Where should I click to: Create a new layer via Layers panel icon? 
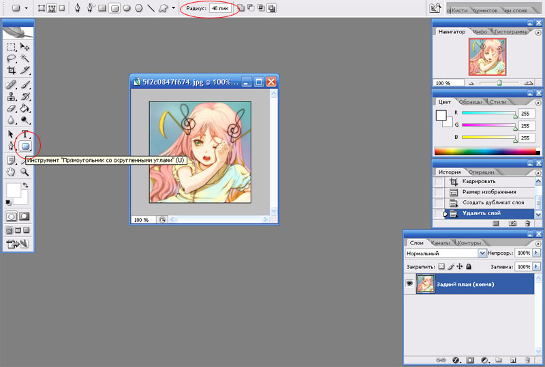514,359
